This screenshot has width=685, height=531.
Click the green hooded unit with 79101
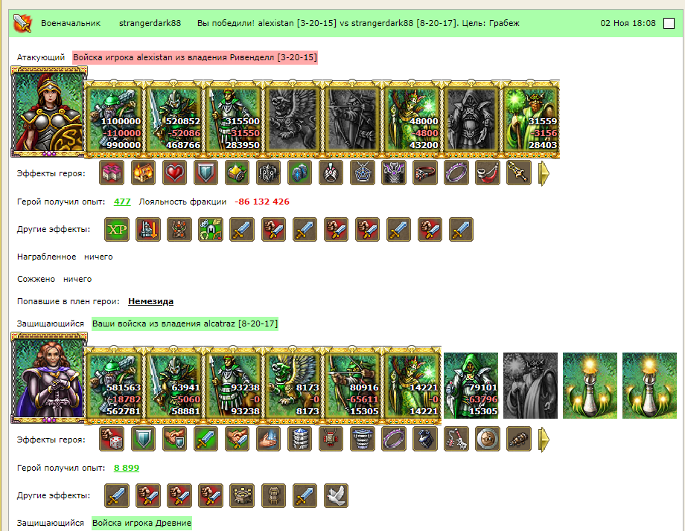471,385
